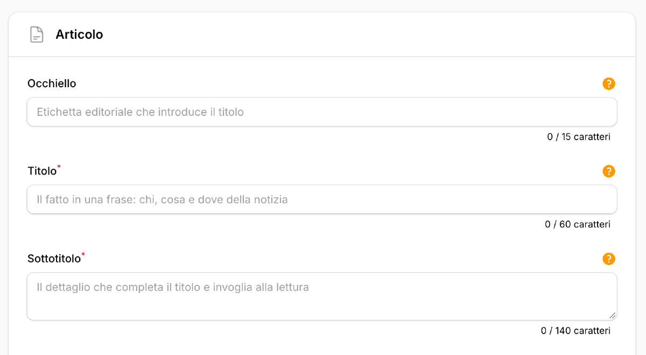Show help for the Sottotitolo field

click(608, 259)
